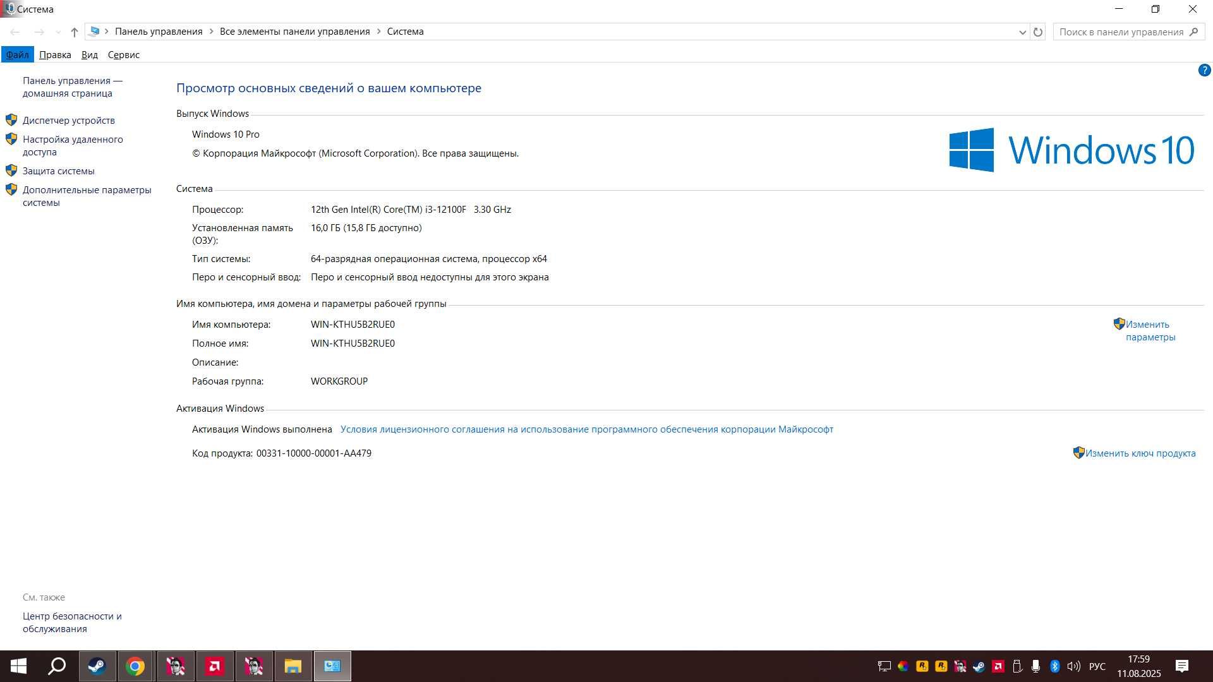
Task: Open Windows Start menu
Action: tap(18, 666)
